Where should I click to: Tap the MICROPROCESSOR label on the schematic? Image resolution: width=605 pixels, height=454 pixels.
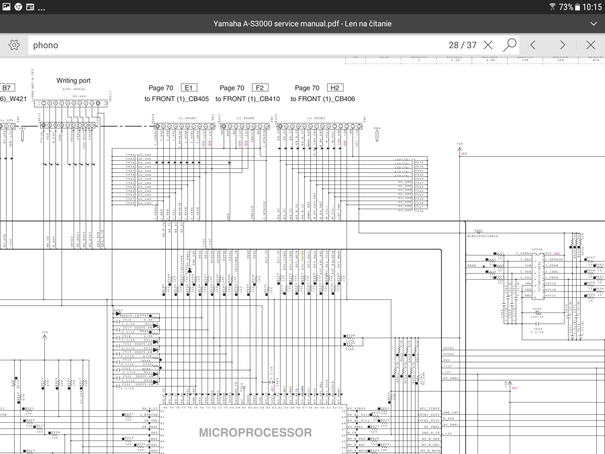(255, 432)
